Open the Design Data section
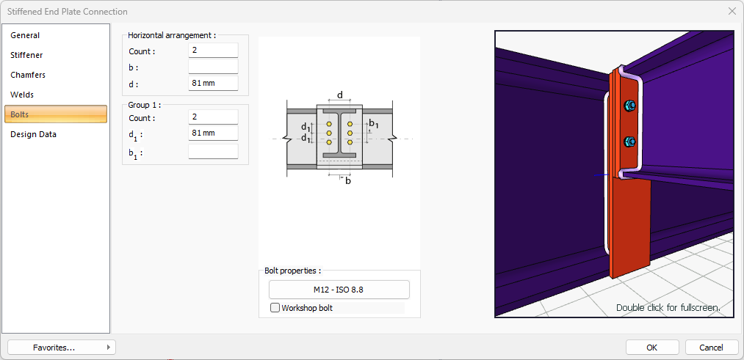Image resolution: width=744 pixels, height=360 pixels. [x=56, y=134]
